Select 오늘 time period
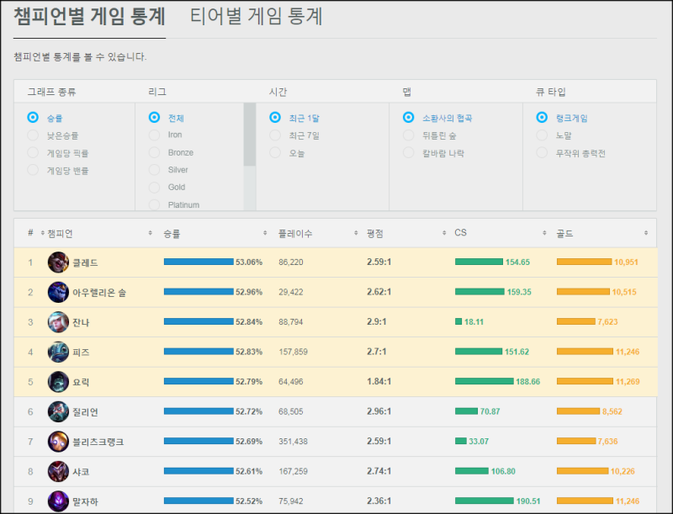This screenshot has height=514, width=673. tap(275, 153)
